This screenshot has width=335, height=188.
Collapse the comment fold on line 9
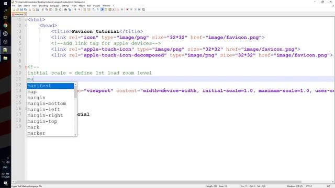pyautogui.click(x=26, y=67)
